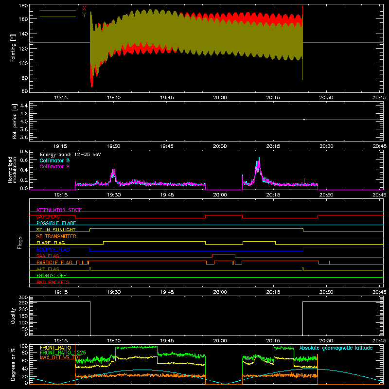Click the PARTICLE_FLAG label

(54, 262)
